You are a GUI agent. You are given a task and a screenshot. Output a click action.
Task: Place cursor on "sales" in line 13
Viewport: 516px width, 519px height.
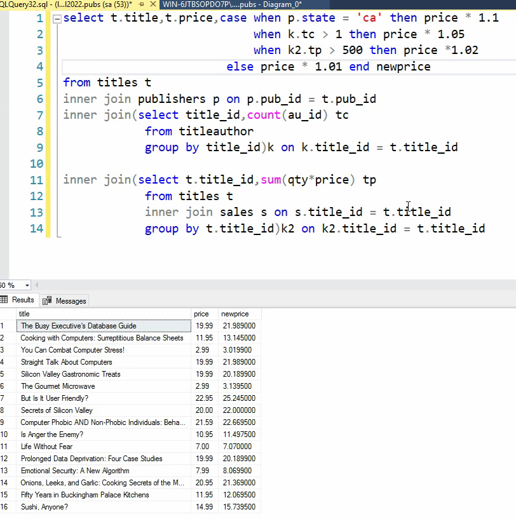click(236, 212)
